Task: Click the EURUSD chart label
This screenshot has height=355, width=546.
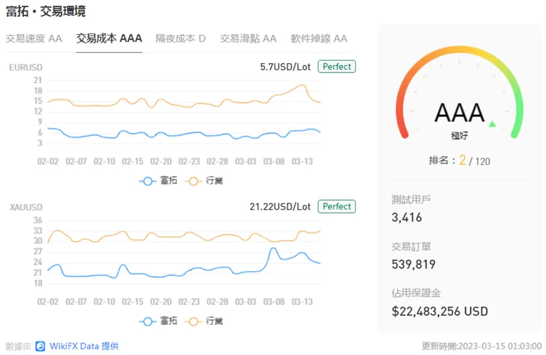Action: coord(26,67)
